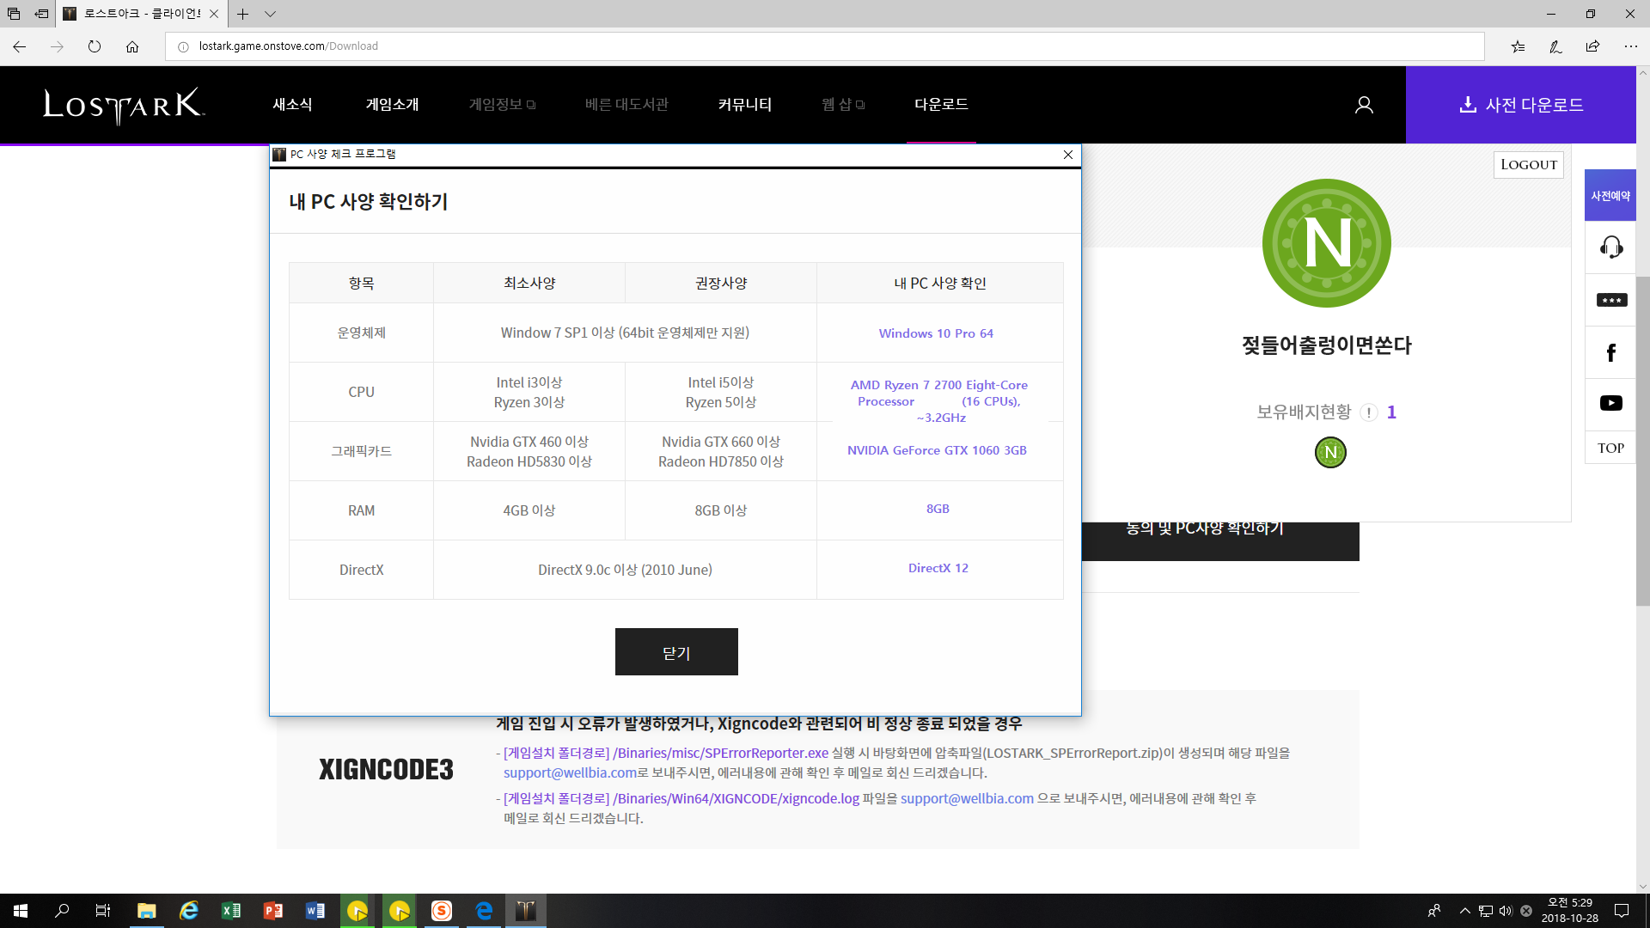Open Excel from the taskbar
Image resolution: width=1650 pixels, height=928 pixels.
click(230, 911)
